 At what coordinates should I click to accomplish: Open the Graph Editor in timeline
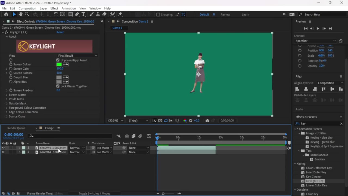[149, 136]
